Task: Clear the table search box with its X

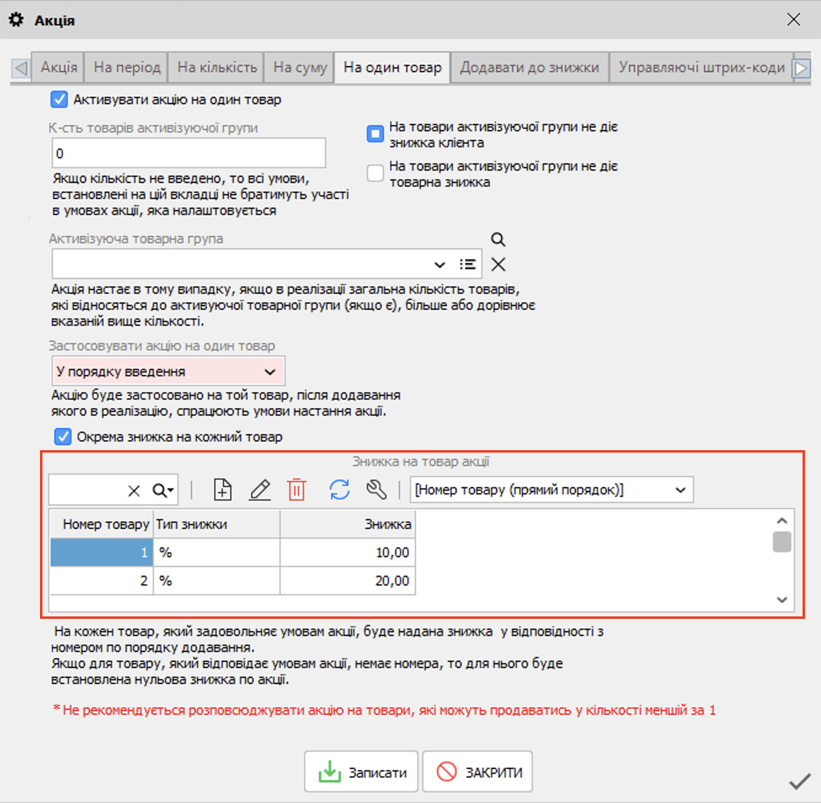Action: (x=134, y=491)
